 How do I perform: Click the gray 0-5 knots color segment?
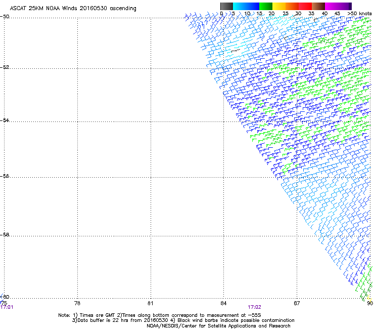(226, 6)
